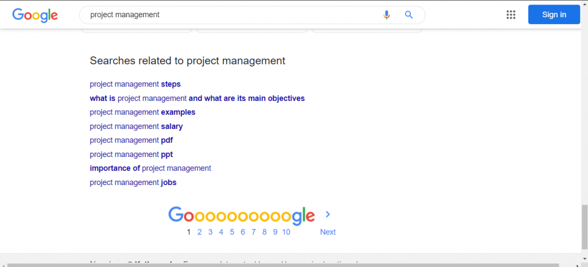Image resolution: width=588 pixels, height=267 pixels.
Task: Click the Sign in button
Action: pyautogui.click(x=554, y=14)
